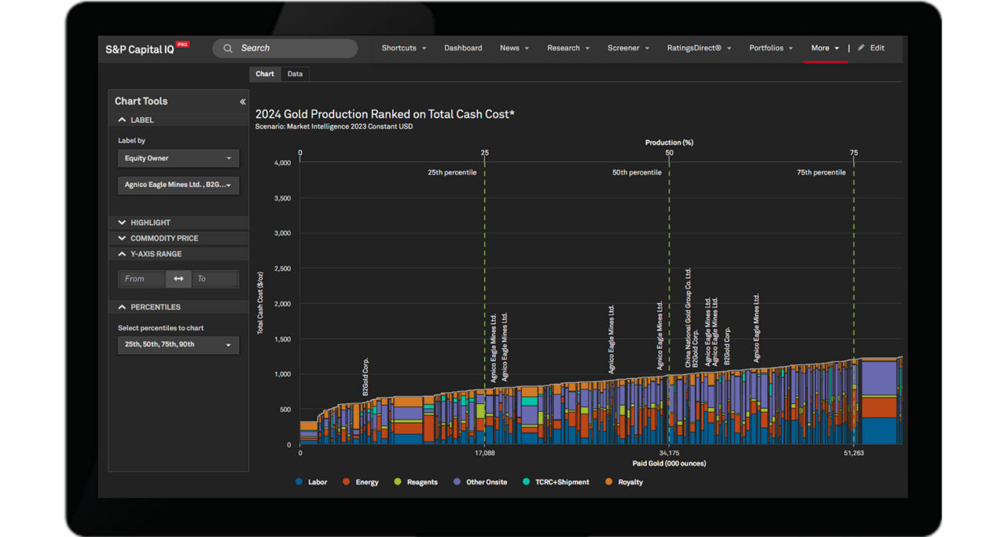
Task: Swap the Y-axis range values
Action: (178, 278)
